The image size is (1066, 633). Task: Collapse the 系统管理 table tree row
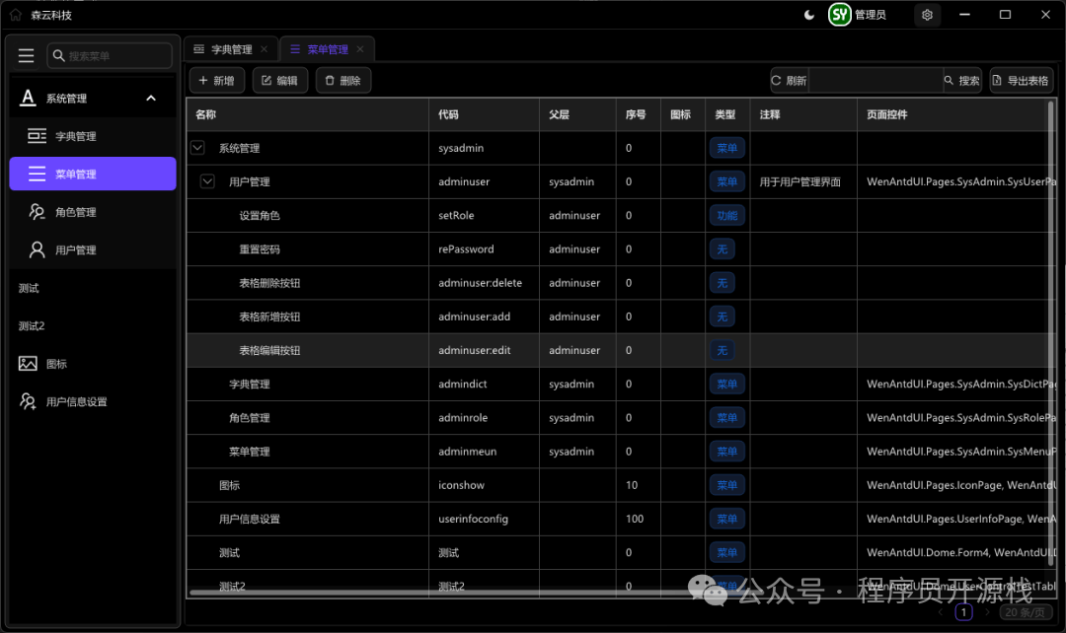[197, 147]
